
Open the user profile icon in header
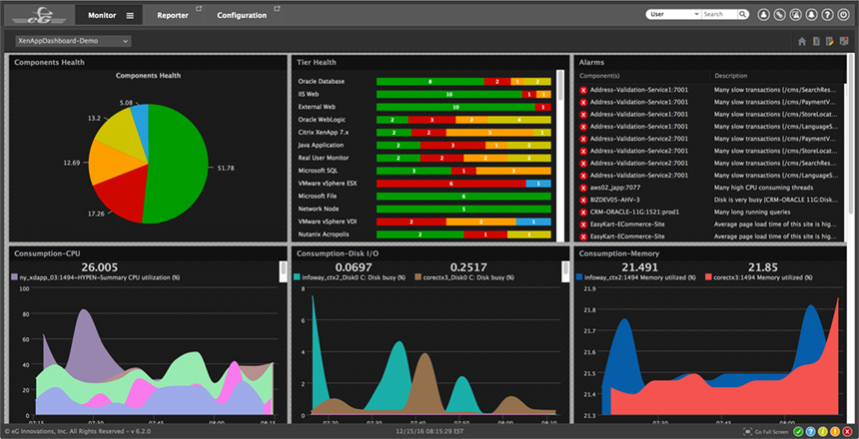point(762,15)
